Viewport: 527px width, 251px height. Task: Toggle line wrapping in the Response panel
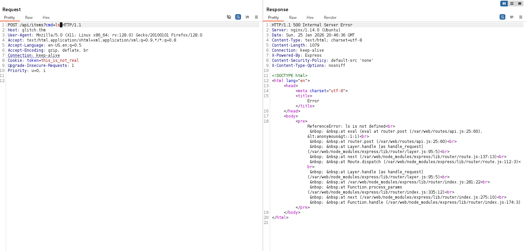502,17
